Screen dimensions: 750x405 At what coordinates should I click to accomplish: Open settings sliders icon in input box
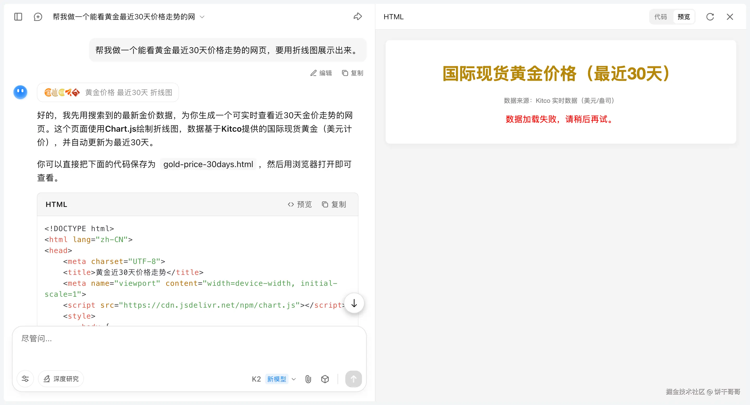(25, 379)
